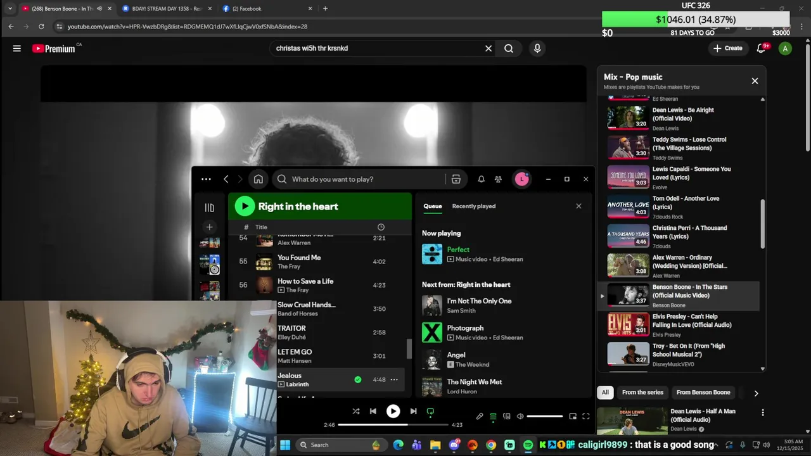Close the Mix - Pop music panel
The image size is (811, 456).
click(x=755, y=80)
